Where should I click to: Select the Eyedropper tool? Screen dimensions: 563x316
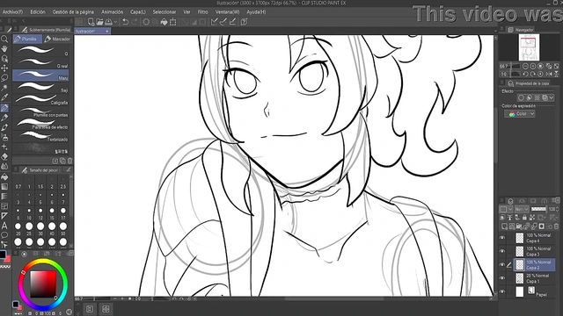point(4,97)
